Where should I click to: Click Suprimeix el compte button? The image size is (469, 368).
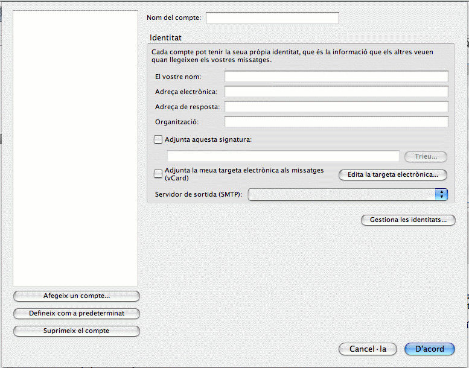click(x=77, y=331)
